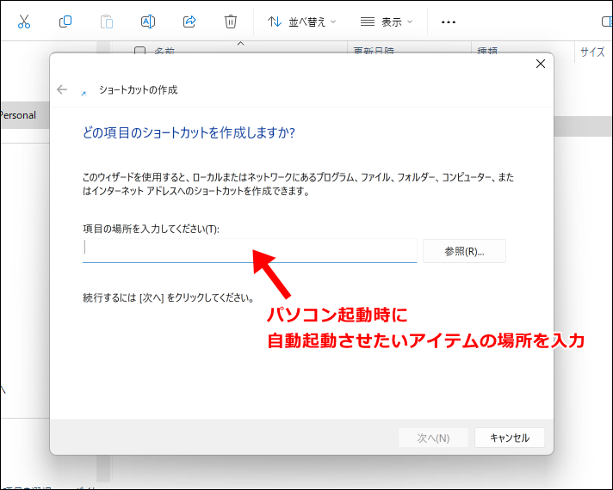The height and width of the screenshot is (490, 613).
Task: Open the three-dots more options menu
Action: (x=448, y=22)
